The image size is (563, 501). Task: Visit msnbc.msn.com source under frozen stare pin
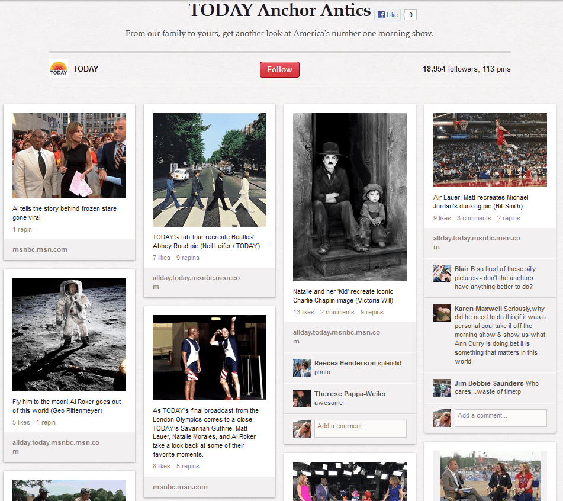click(40, 249)
